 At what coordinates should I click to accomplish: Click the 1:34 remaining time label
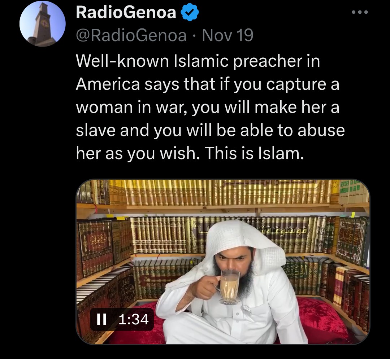pyautogui.click(x=134, y=319)
